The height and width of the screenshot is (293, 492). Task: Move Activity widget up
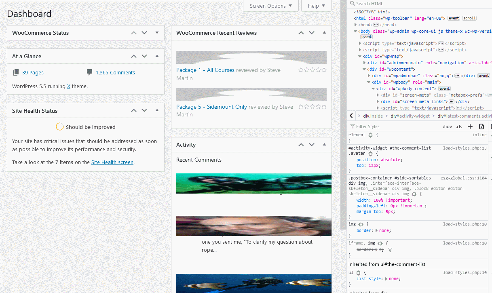coord(301,145)
